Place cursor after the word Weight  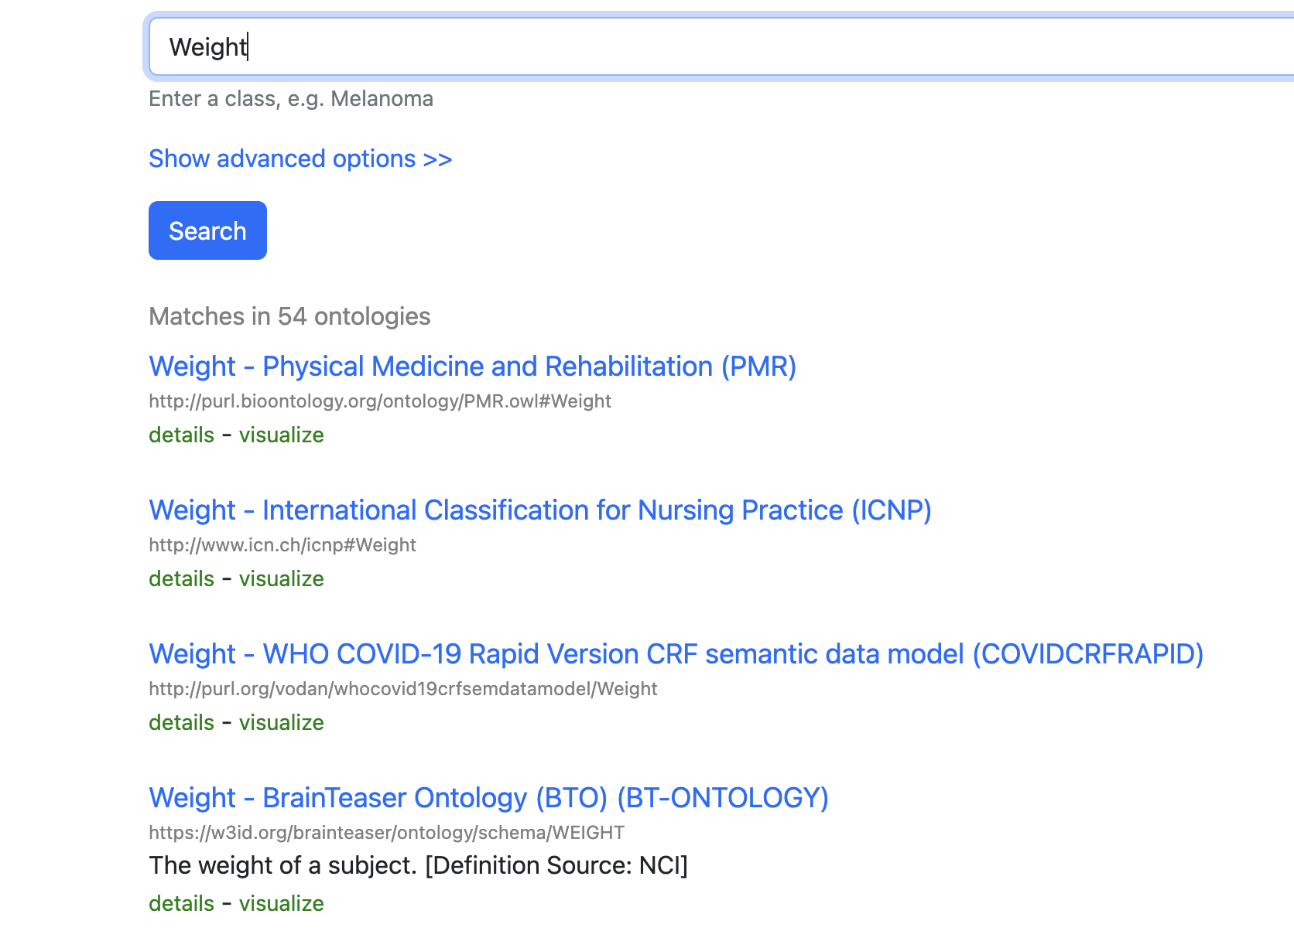[248, 46]
